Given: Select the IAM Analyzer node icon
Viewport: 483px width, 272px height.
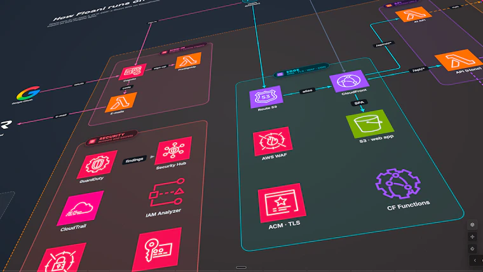Looking at the screenshot, I should click(167, 192).
